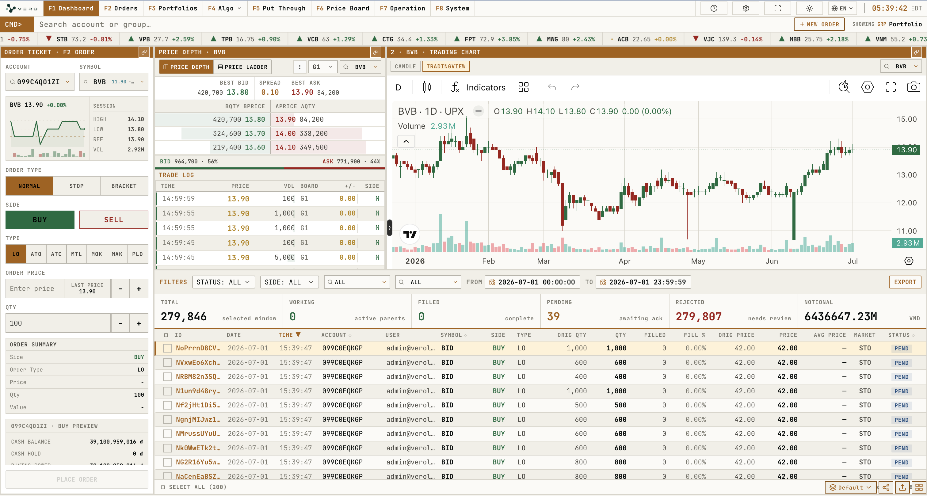Click link icon in Trading Chart header
The width and height of the screenshot is (927, 496).
pyautogui.click(x=916, y=52)
